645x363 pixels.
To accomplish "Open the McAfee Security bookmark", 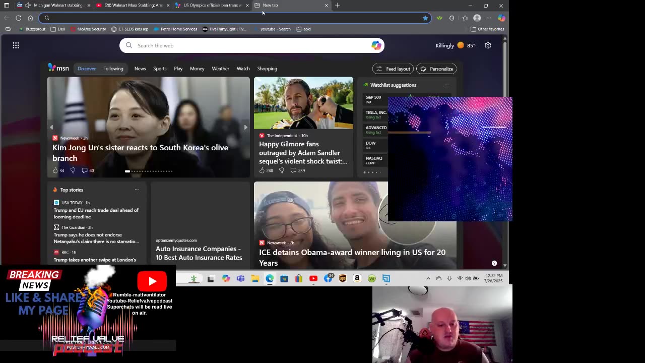I will pyautogui.click(x=88, y=29).
